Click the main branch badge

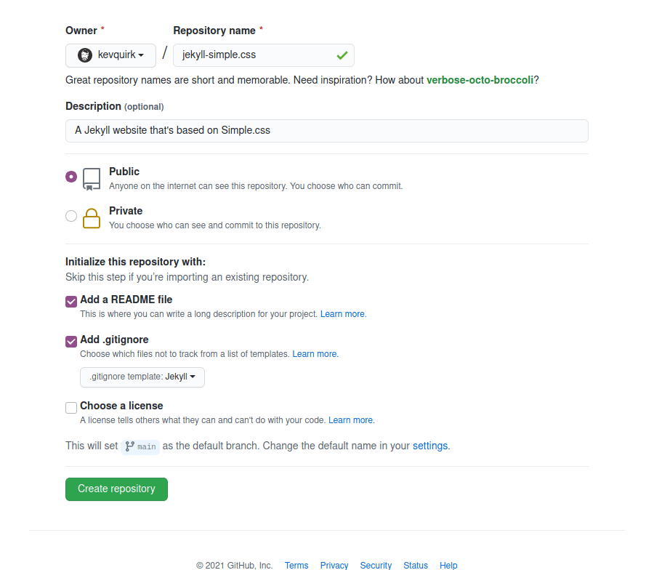coord(140,446)
